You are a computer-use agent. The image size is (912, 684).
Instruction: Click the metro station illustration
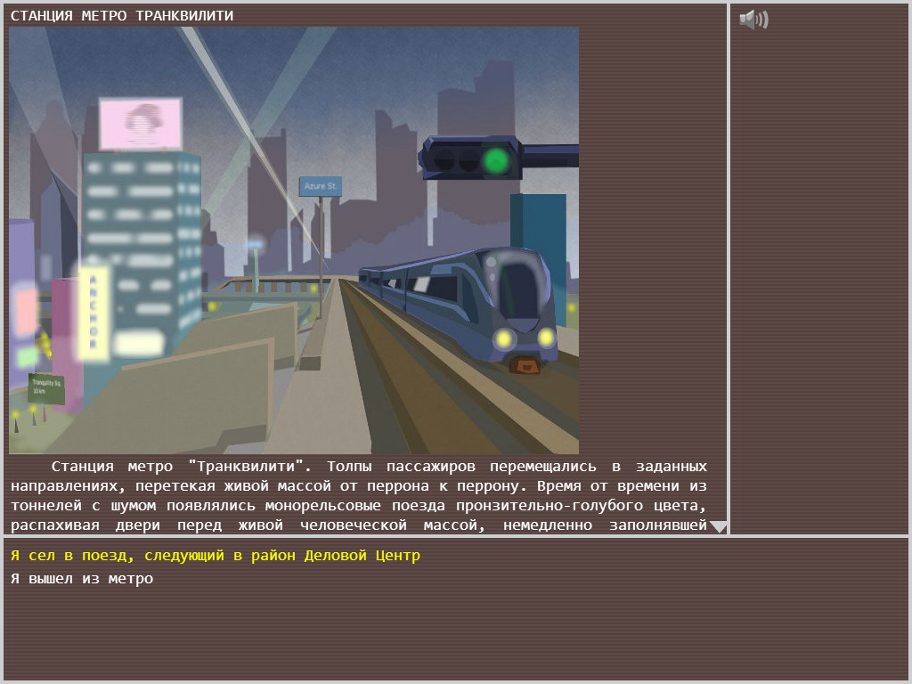click(294, 240)
